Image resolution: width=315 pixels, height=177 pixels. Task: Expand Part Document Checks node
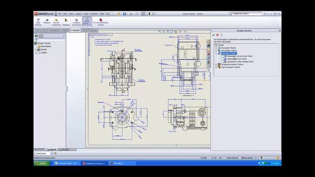pyautogui.click(x=216, y=67)
